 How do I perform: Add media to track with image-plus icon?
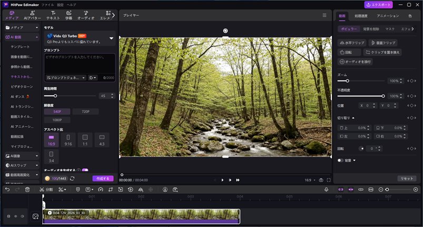point(35,216)
